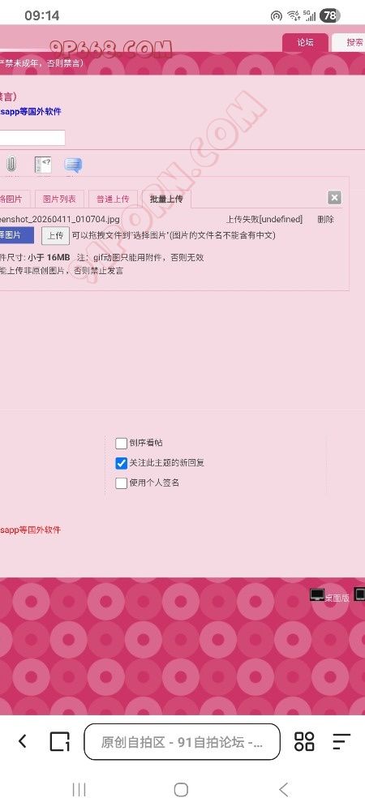365x811 pixels.
Task: Open the browser tabs grid icon
Action: [304, 741]
